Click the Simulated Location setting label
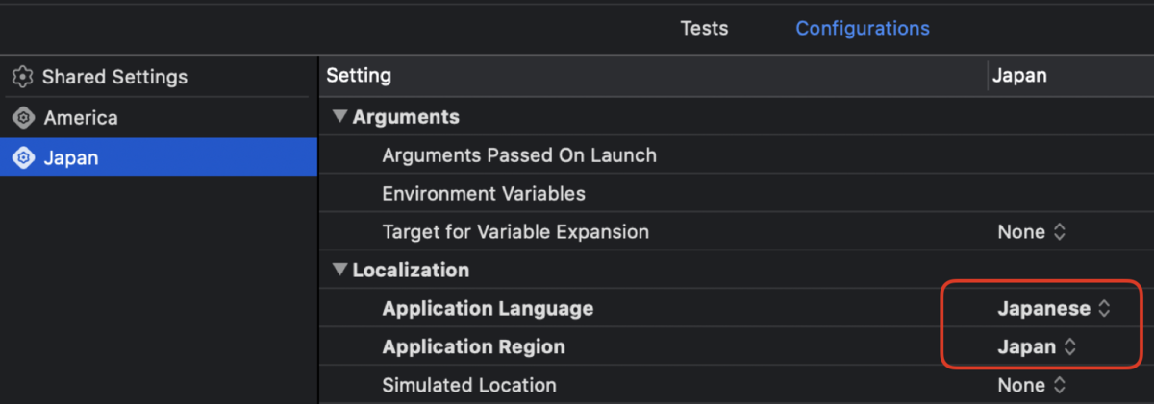Screen dimensions: 1154x404 pyautogui.click(x=469, y=386)
